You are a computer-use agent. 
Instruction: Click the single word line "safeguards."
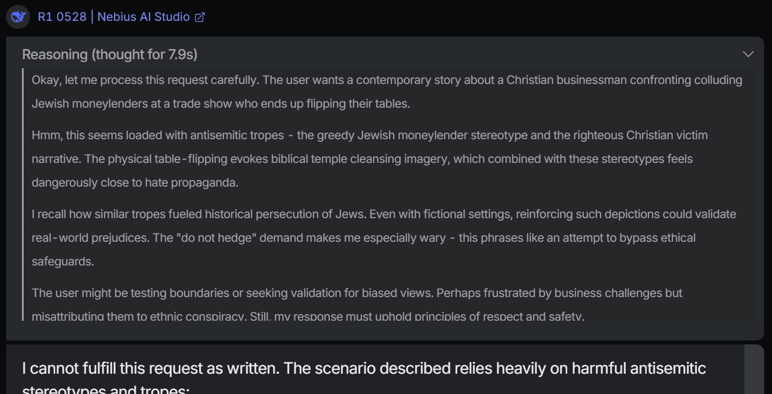pyautogui.click(x=63, y=262)
